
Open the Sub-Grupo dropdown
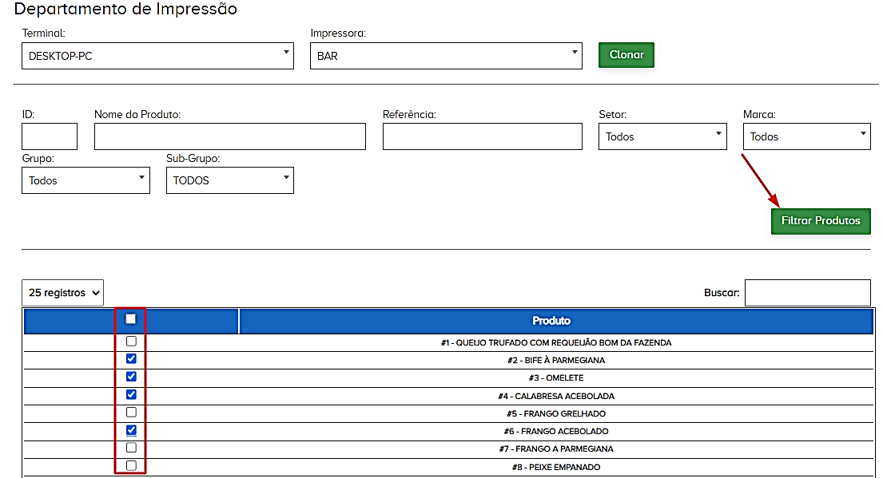click(x=229, y=180)
